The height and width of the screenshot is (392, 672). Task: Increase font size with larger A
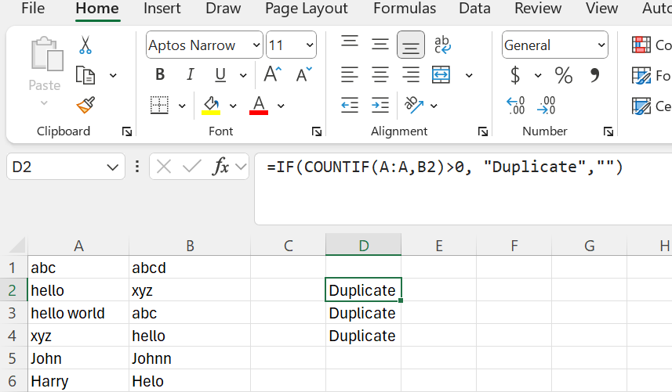pos(273,74)
